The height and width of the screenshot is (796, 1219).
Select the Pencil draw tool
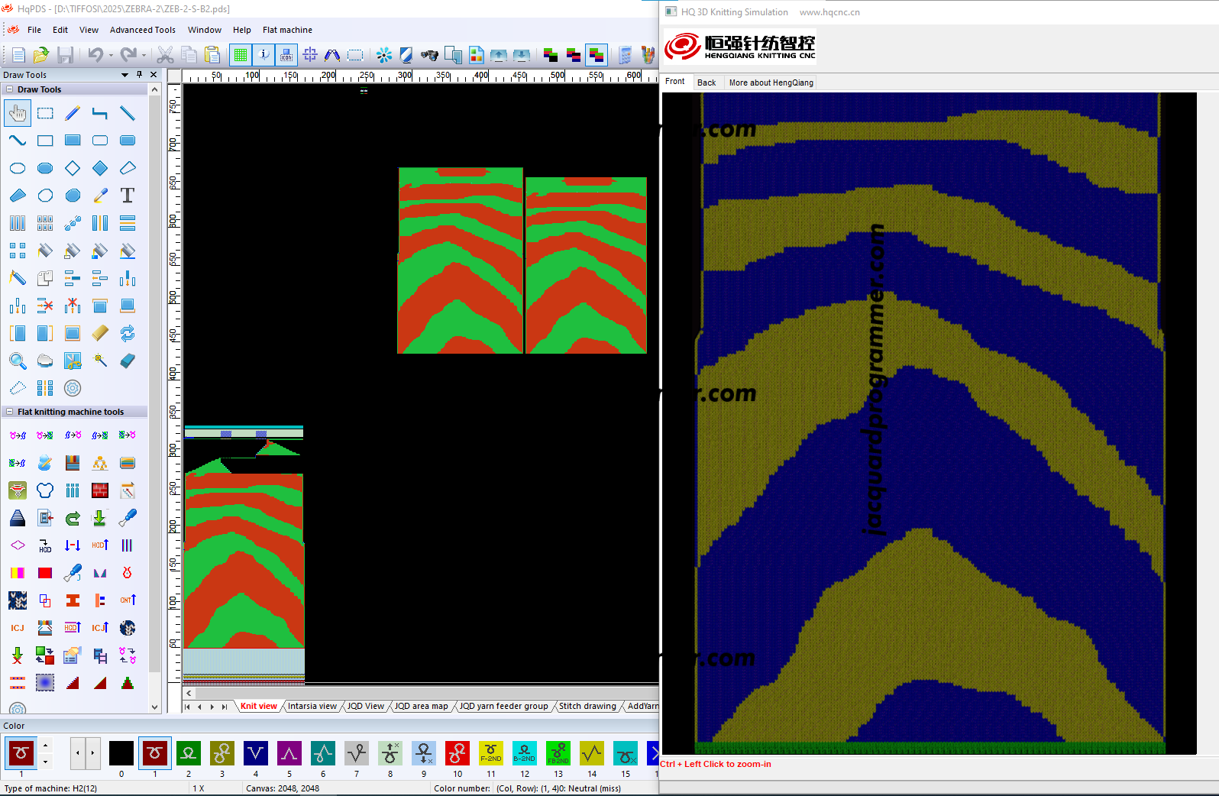73,114
